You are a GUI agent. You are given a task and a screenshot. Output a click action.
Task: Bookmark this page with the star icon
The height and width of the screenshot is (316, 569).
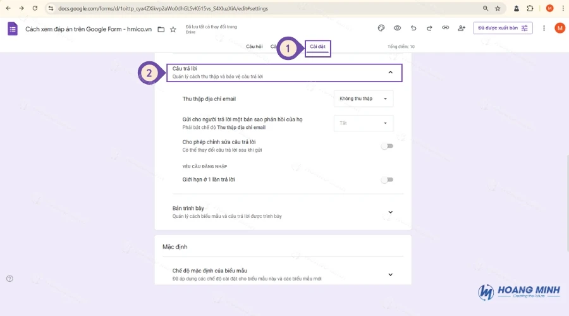(498, 8)
